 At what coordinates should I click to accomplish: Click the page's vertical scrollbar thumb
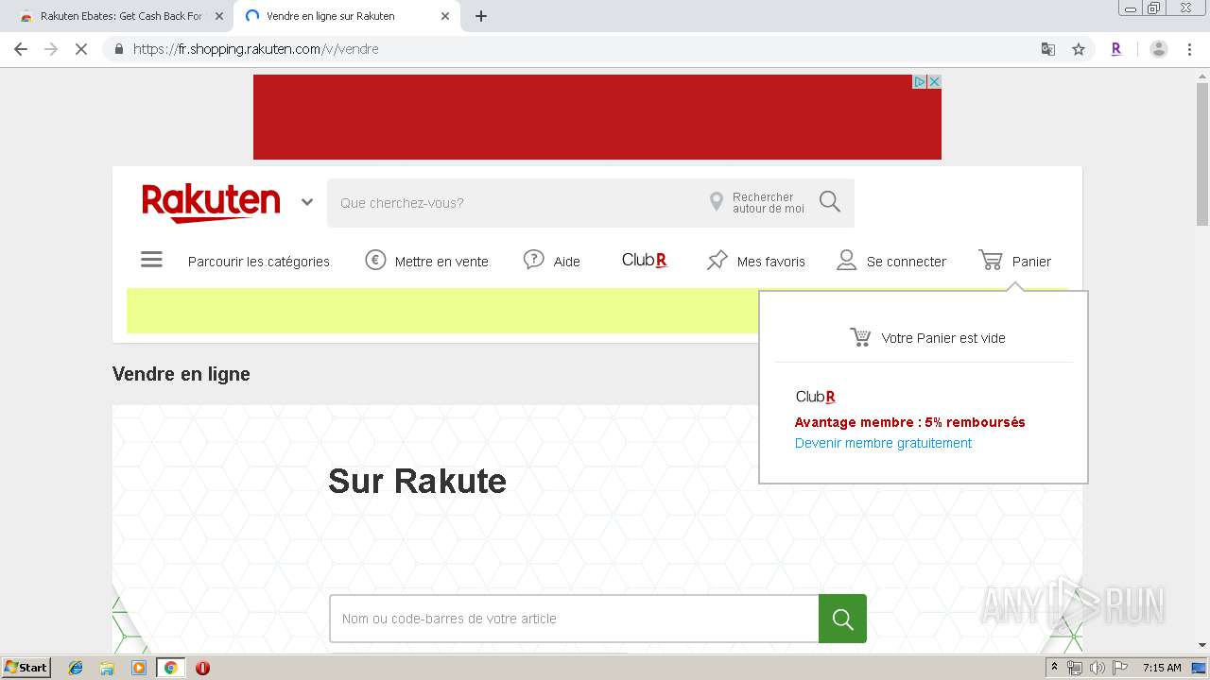[1202, 156]
